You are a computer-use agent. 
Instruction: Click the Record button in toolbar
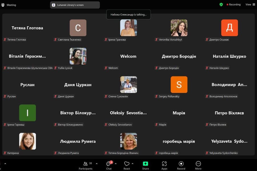click(181, 165)
